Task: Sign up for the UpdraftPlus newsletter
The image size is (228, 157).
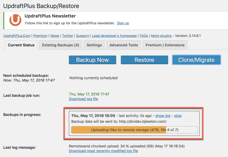Action: click(123, 23)
